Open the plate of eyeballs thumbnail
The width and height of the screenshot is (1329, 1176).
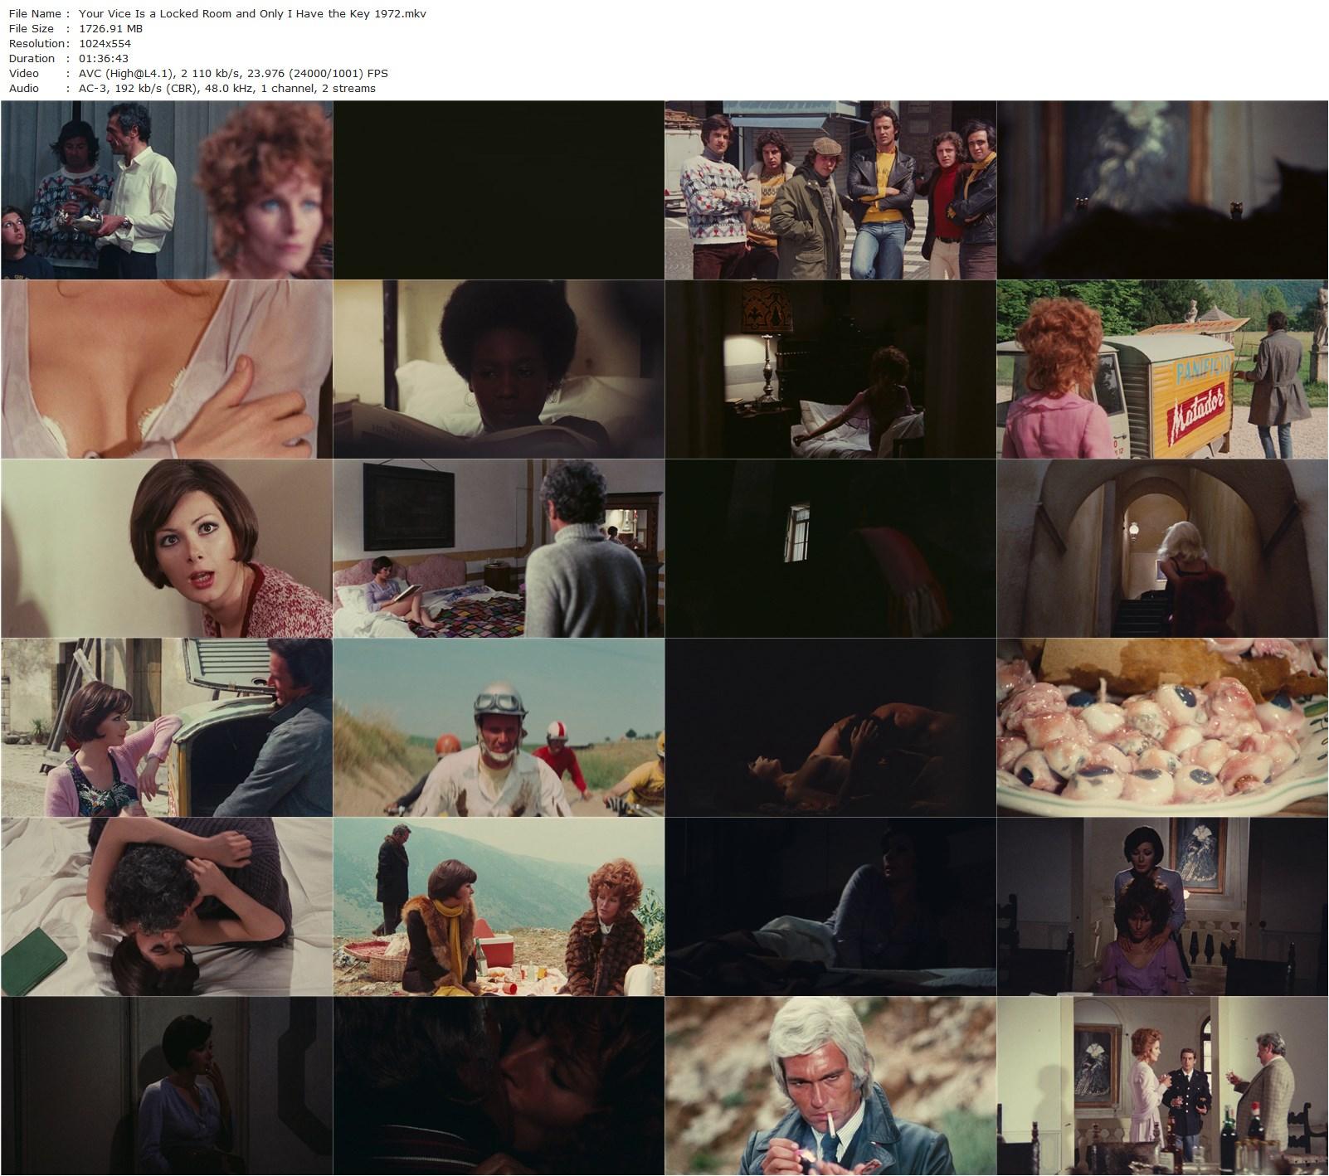tap(1162, 727)
